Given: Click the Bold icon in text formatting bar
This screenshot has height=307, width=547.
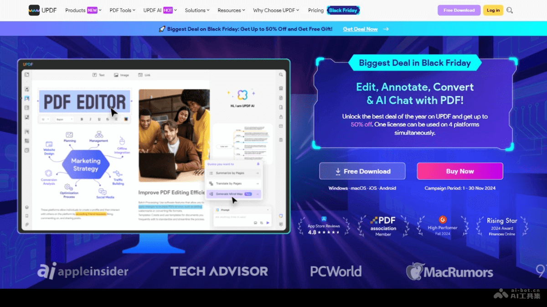Looking at the screenshot, I should [82, 119].
